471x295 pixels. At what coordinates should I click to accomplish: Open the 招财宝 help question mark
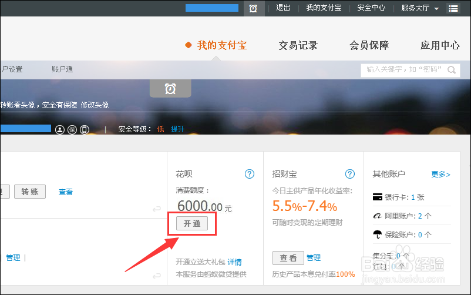(349, 174)
